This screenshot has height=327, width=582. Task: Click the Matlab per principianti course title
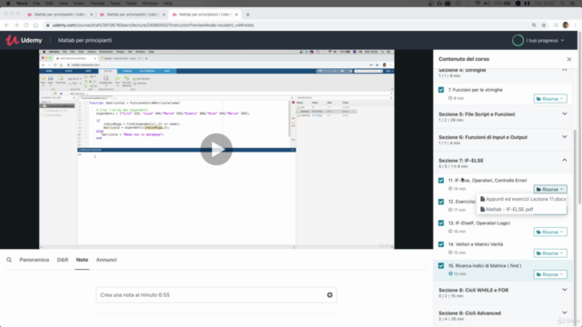coord(85,40)
